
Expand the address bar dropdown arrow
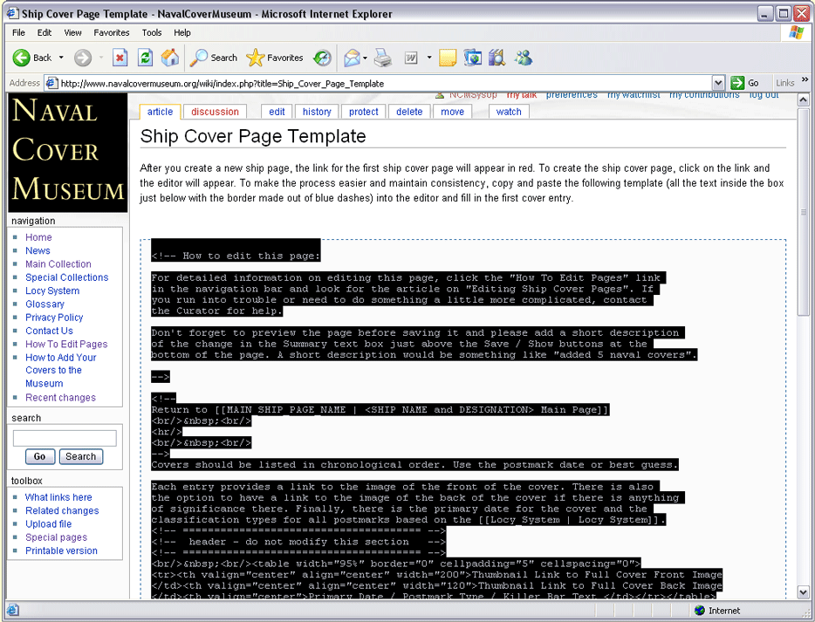click(718, 83)
